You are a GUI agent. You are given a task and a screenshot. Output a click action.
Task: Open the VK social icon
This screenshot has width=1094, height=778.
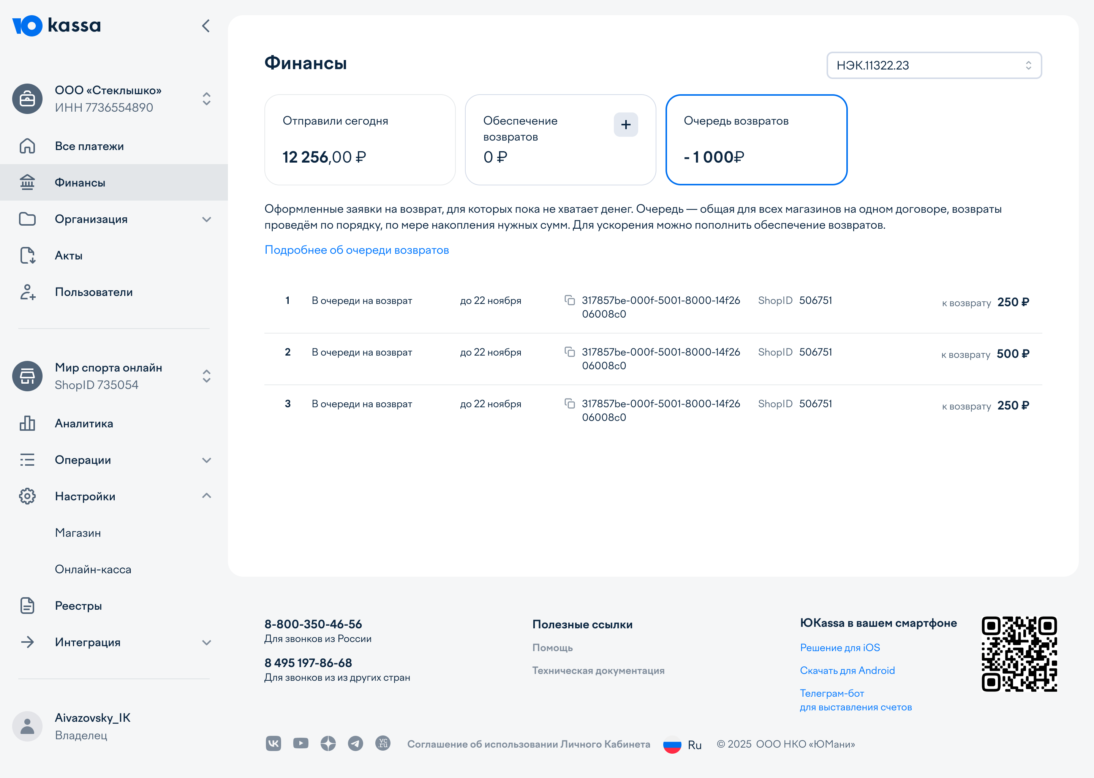273,743
